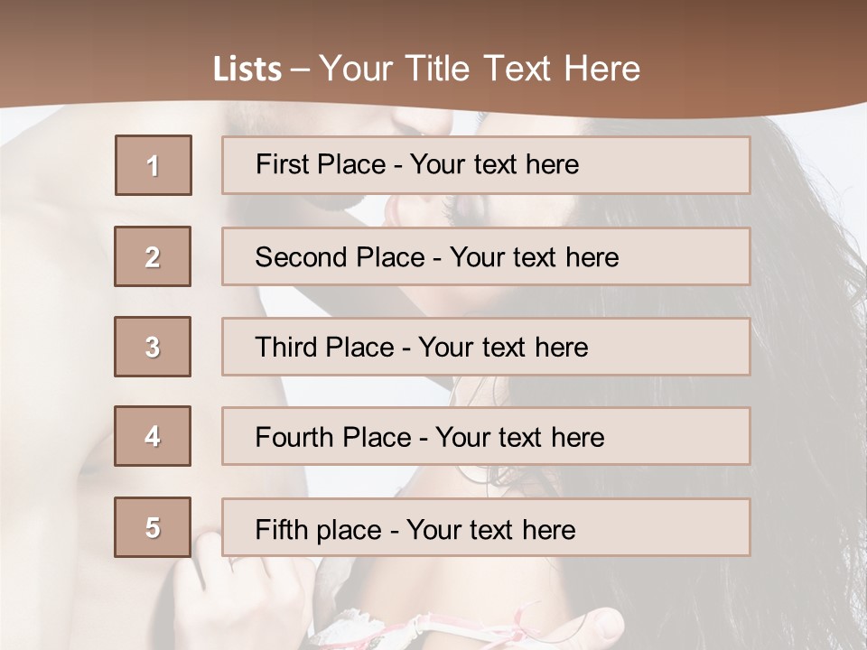This screenshot has width=867, height=650.
Task: Click the 'Third Place - Your text here' box
Action: coord(486,347)
